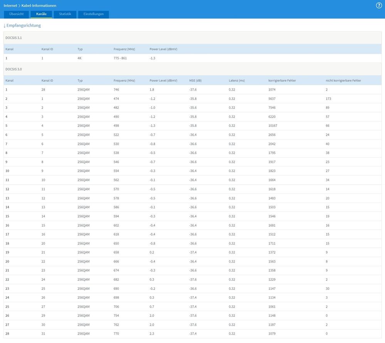Image resolution: width=385 pixels, height=343 pixels.
Task: Click the nicht korrigierbare Fehler column header
Action: click(x=343, y=81)
